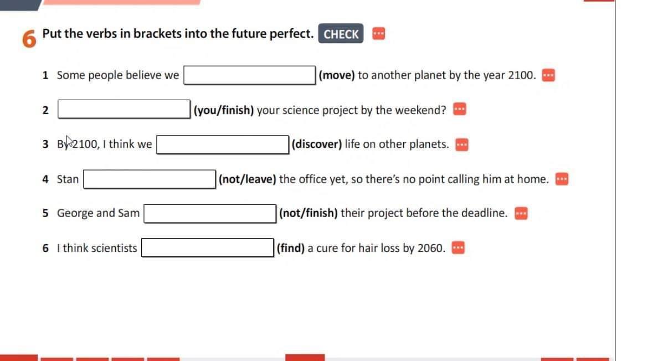This screenshot has height=361, width=663.
Task: Focus the answer box before '(move)'
Action: pyautogui.click(x=250, y=75)
